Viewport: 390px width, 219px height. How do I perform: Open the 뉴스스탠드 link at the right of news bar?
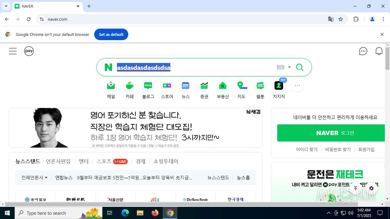[218, 178]
